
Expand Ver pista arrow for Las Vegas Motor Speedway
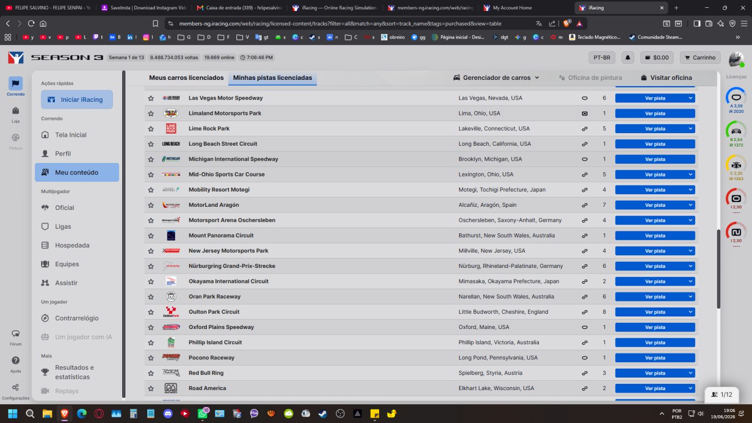(x=690, y=98)
